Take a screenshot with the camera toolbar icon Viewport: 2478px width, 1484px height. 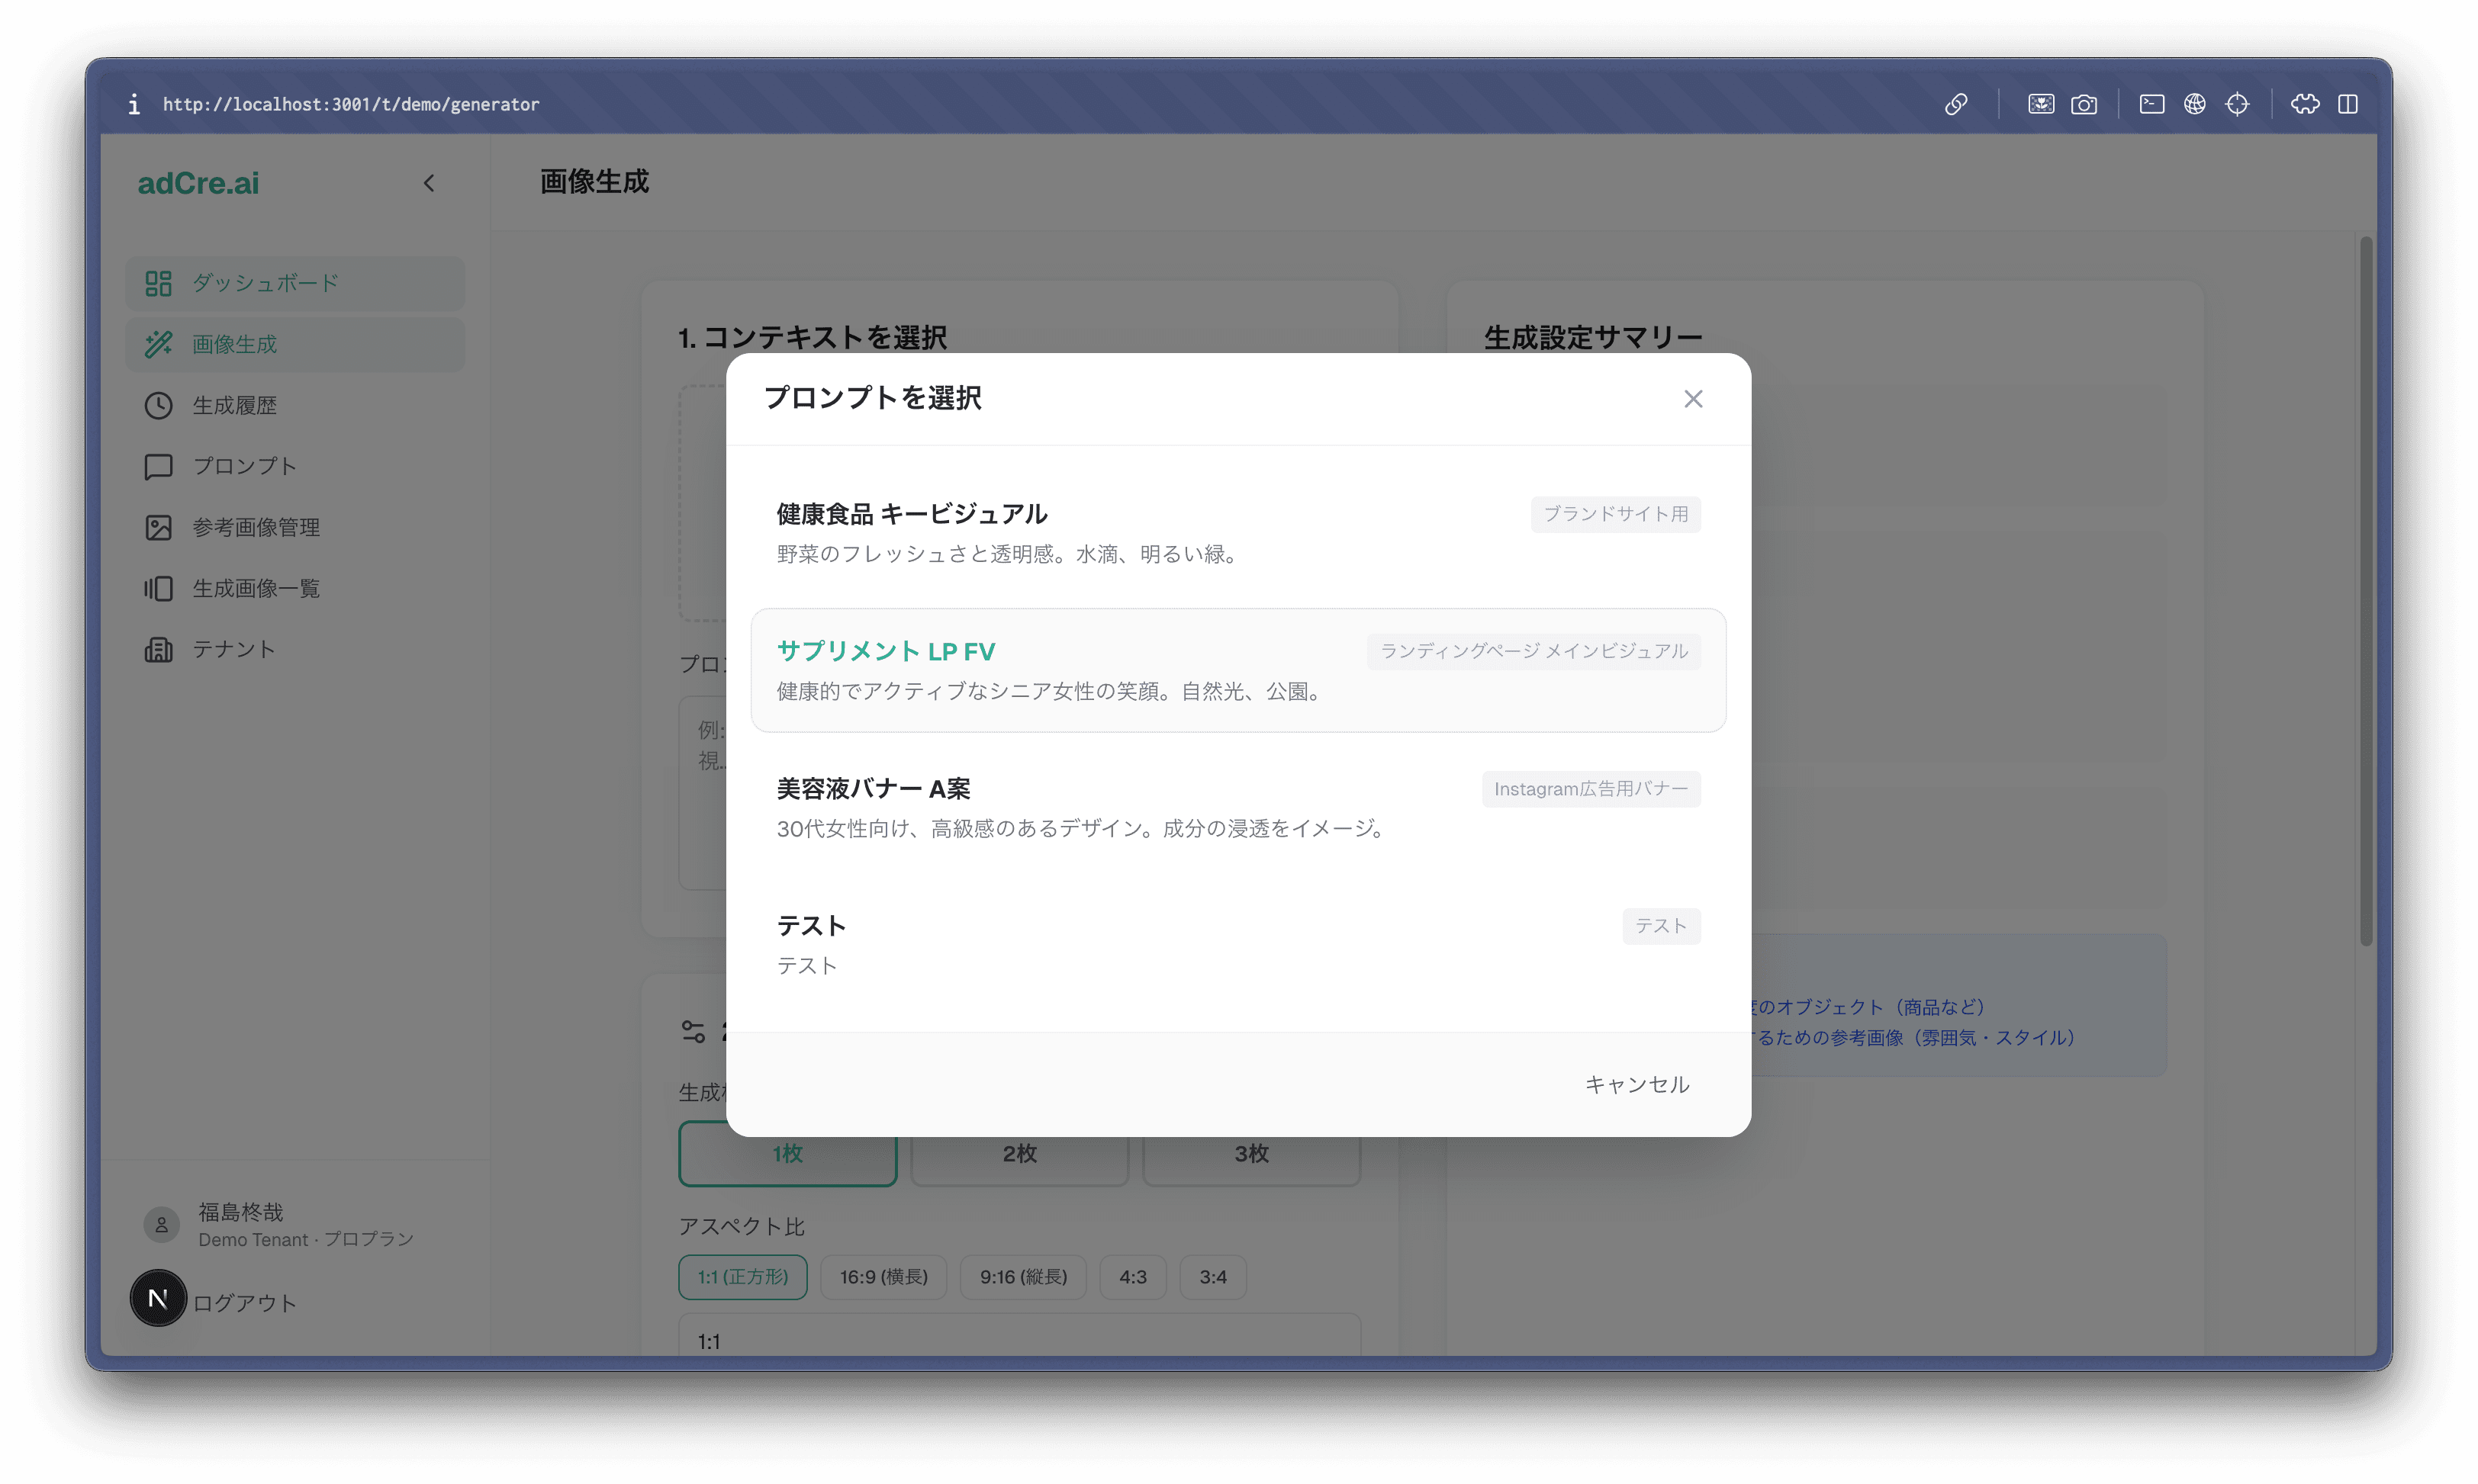click(2086, 104)
